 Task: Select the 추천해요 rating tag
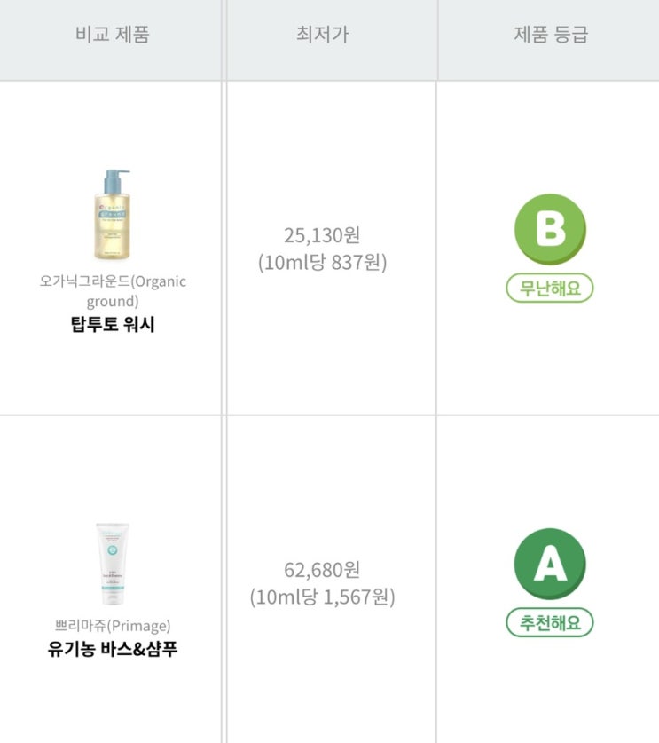pos(550,622)
